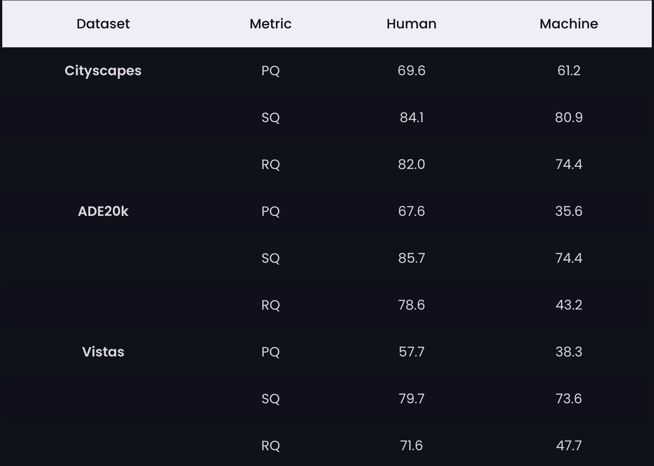Select the Human value 69.6
This screenshot has height=466, width=654.
tap(411, 70)
